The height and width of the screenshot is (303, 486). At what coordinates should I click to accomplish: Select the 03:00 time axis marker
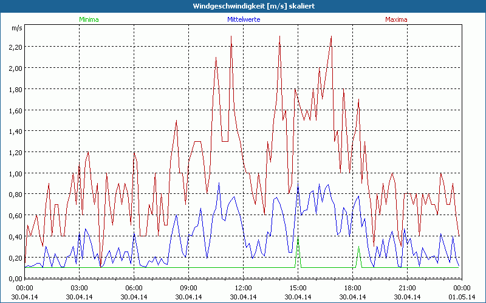80,288
